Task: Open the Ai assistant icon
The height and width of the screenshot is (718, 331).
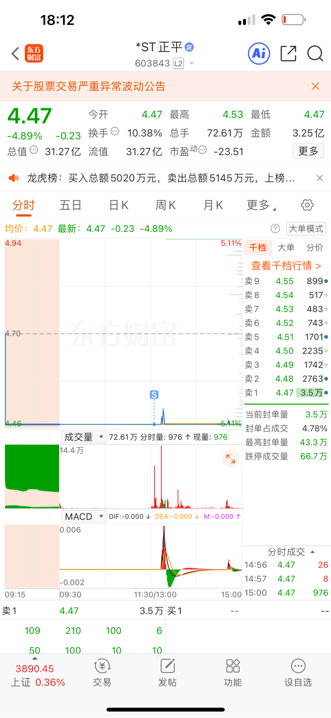Action: pyautogui.click(x=259, y=54)
